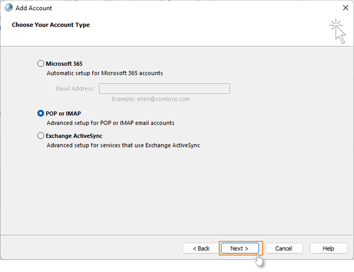Close the Add Account dialog
354x272 pixels.
[x=345, y=8]
